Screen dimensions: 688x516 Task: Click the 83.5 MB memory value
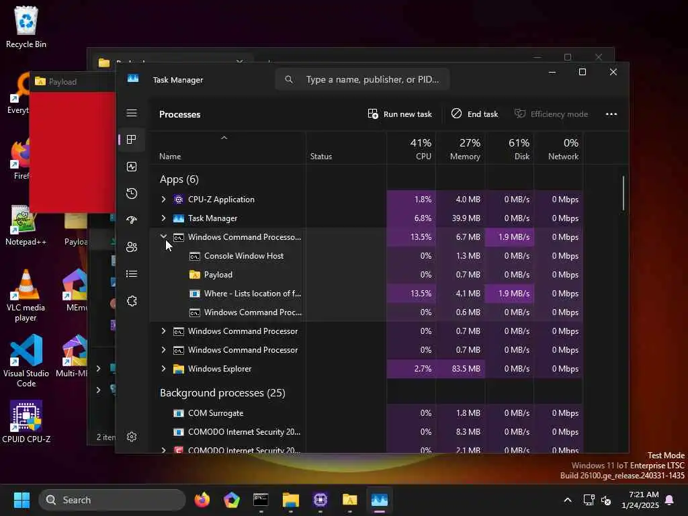point(466,369)
